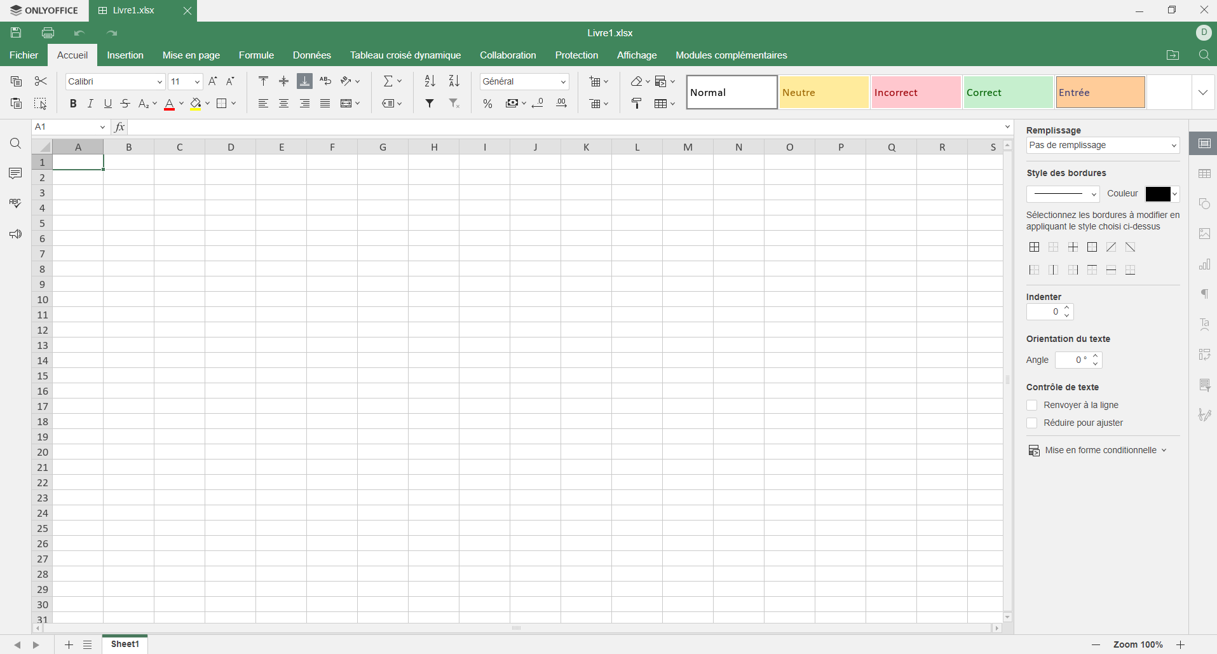Sort ascending icon
This screenshot has width=1217, height=654.
[x=430, y=81]
